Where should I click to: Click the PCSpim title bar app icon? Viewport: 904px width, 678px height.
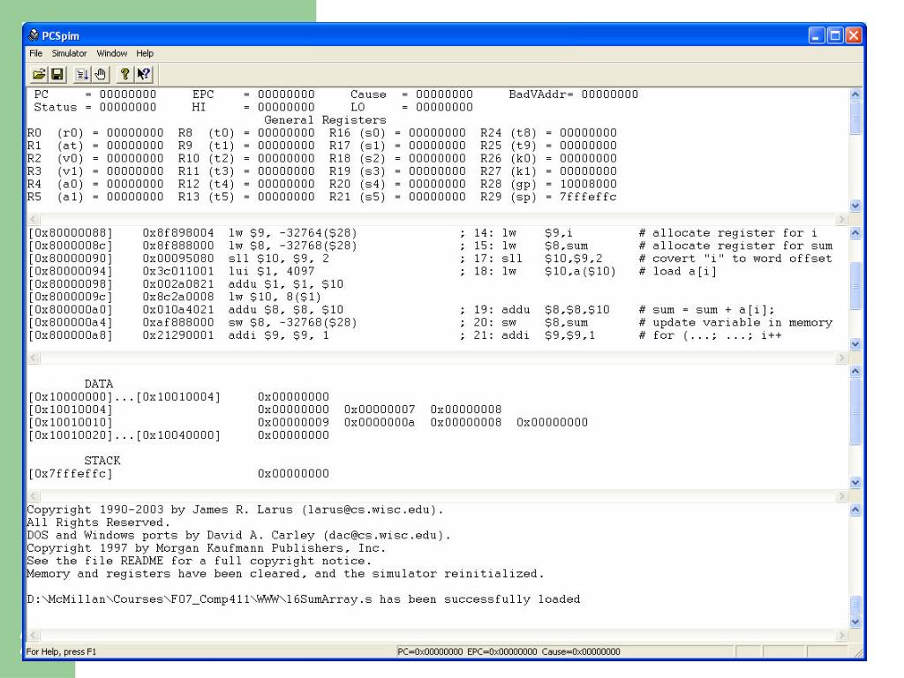pyautogui.click(x=34, y=35)
